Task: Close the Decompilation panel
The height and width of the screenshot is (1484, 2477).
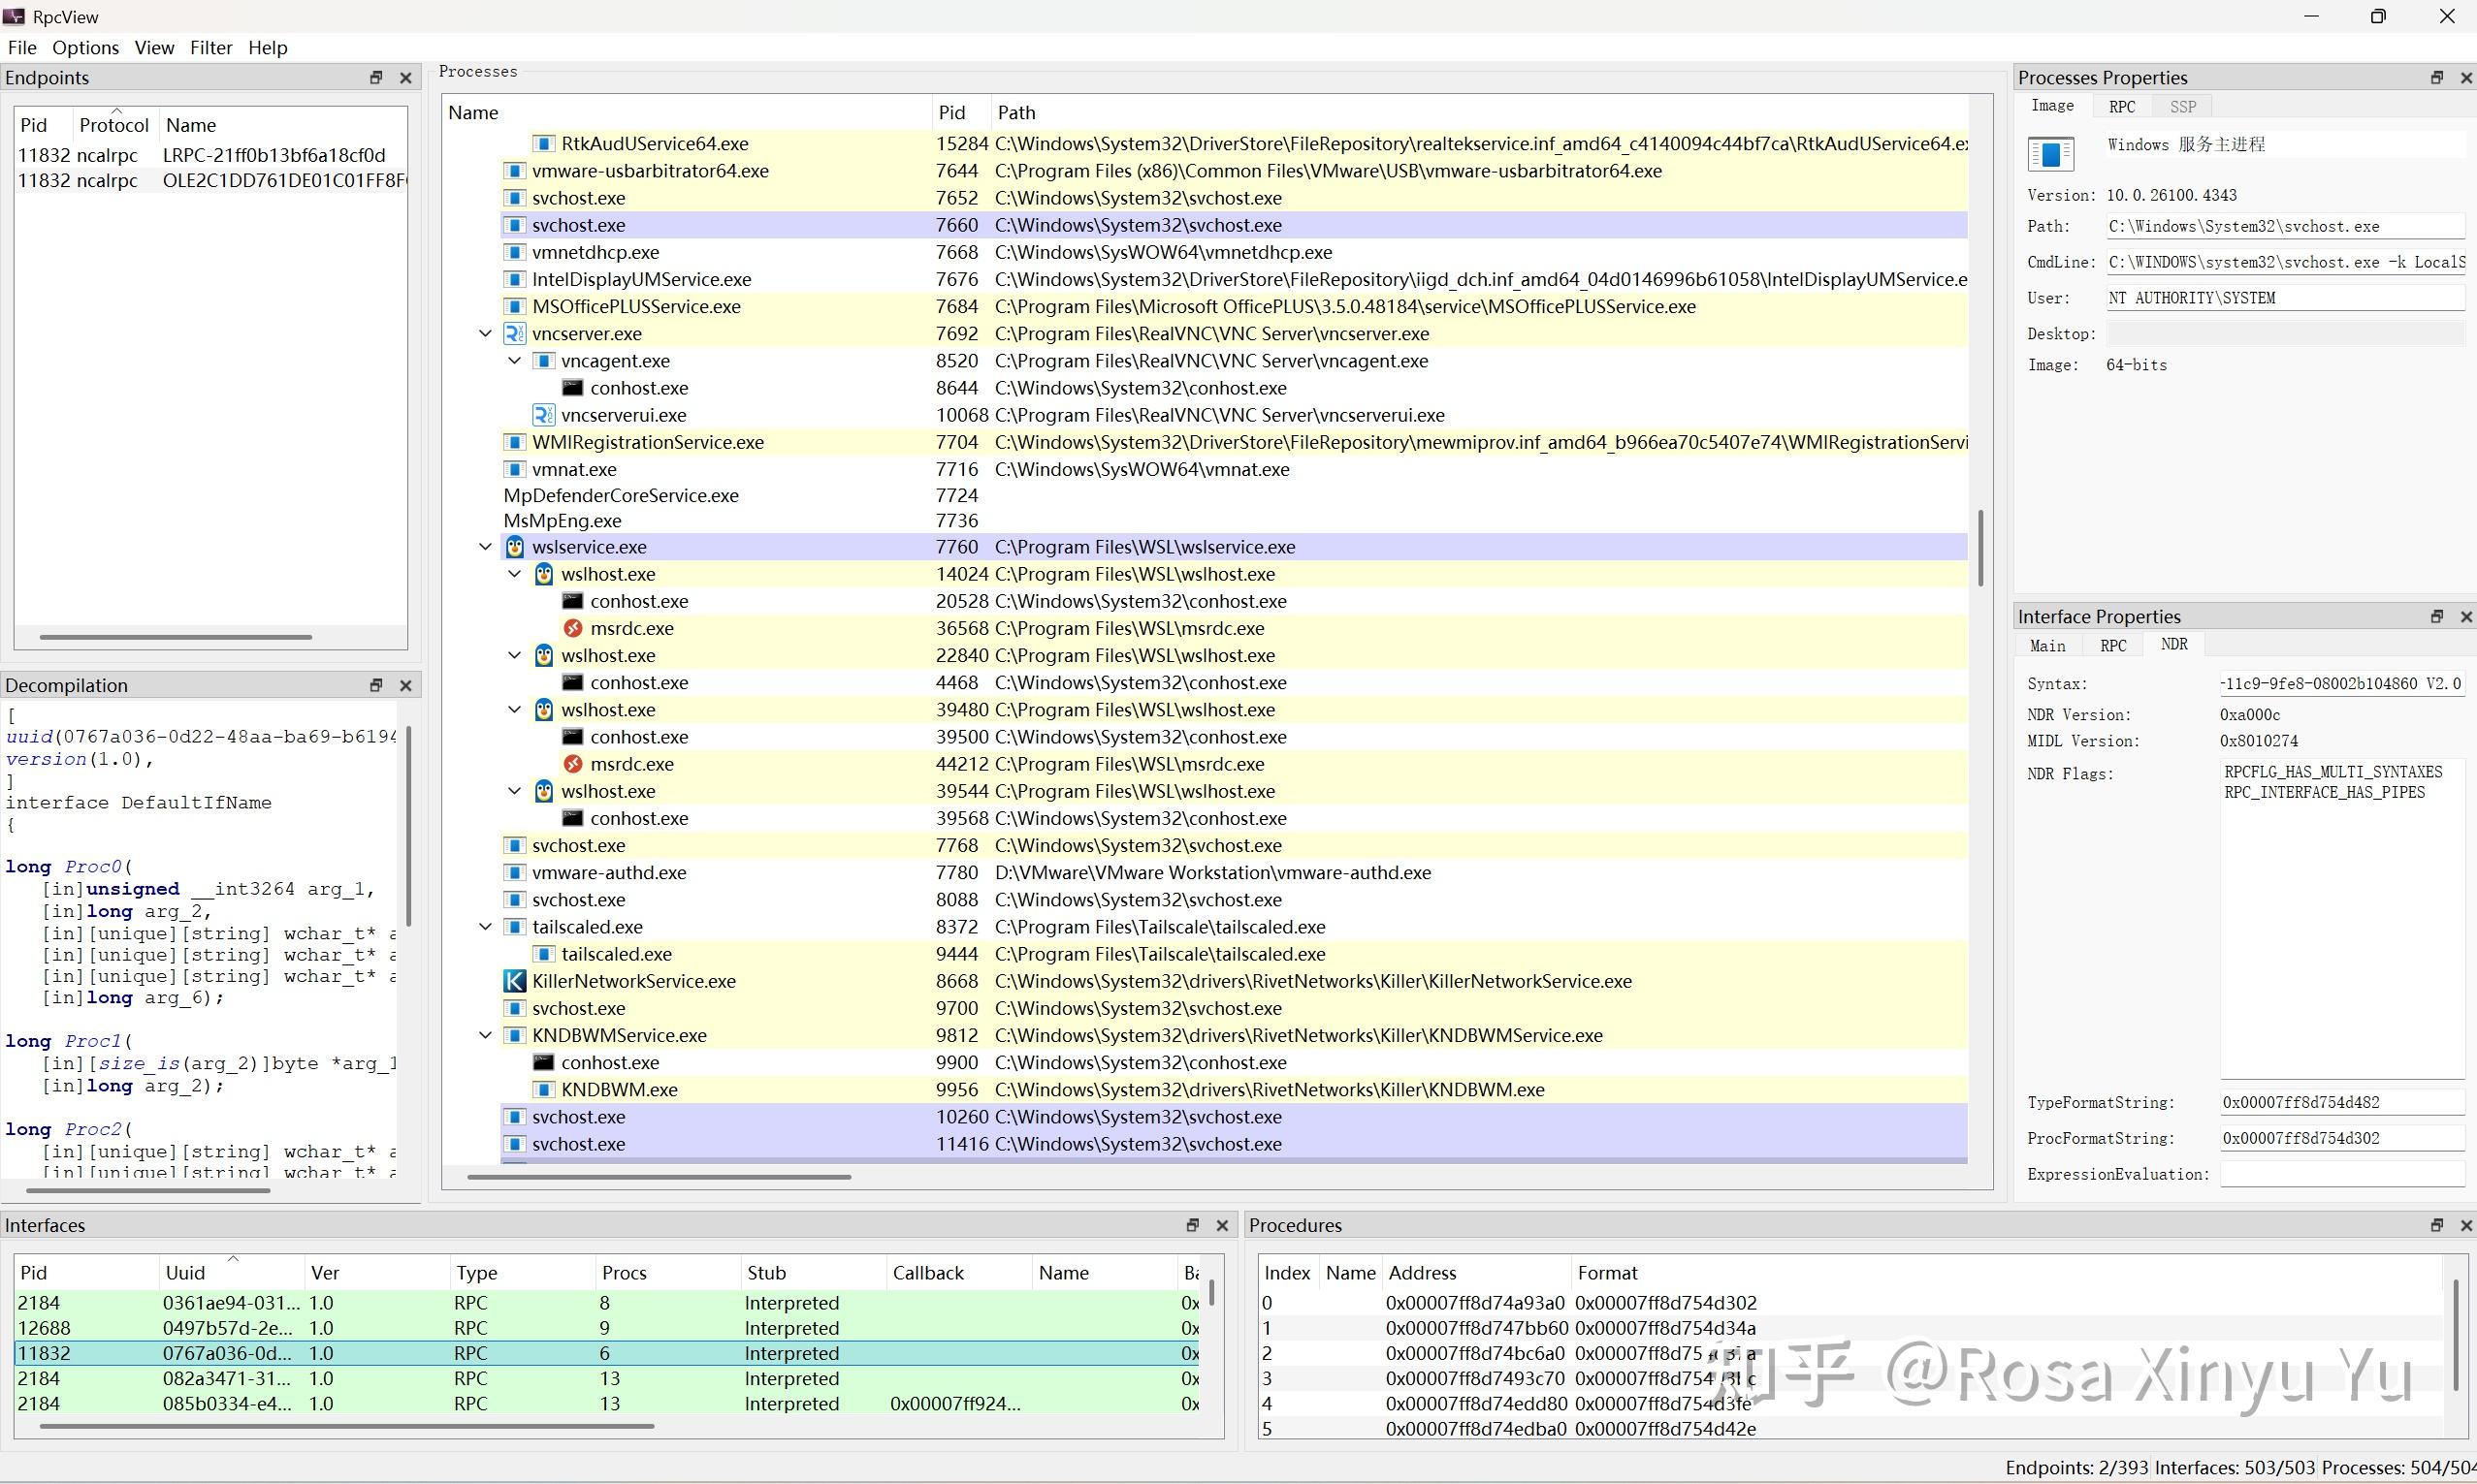Action: pyautogui.click(x=405, y=685)
